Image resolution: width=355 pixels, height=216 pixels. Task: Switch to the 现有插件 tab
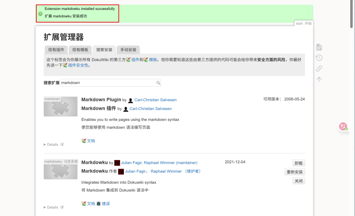click(x=56, y=50)
